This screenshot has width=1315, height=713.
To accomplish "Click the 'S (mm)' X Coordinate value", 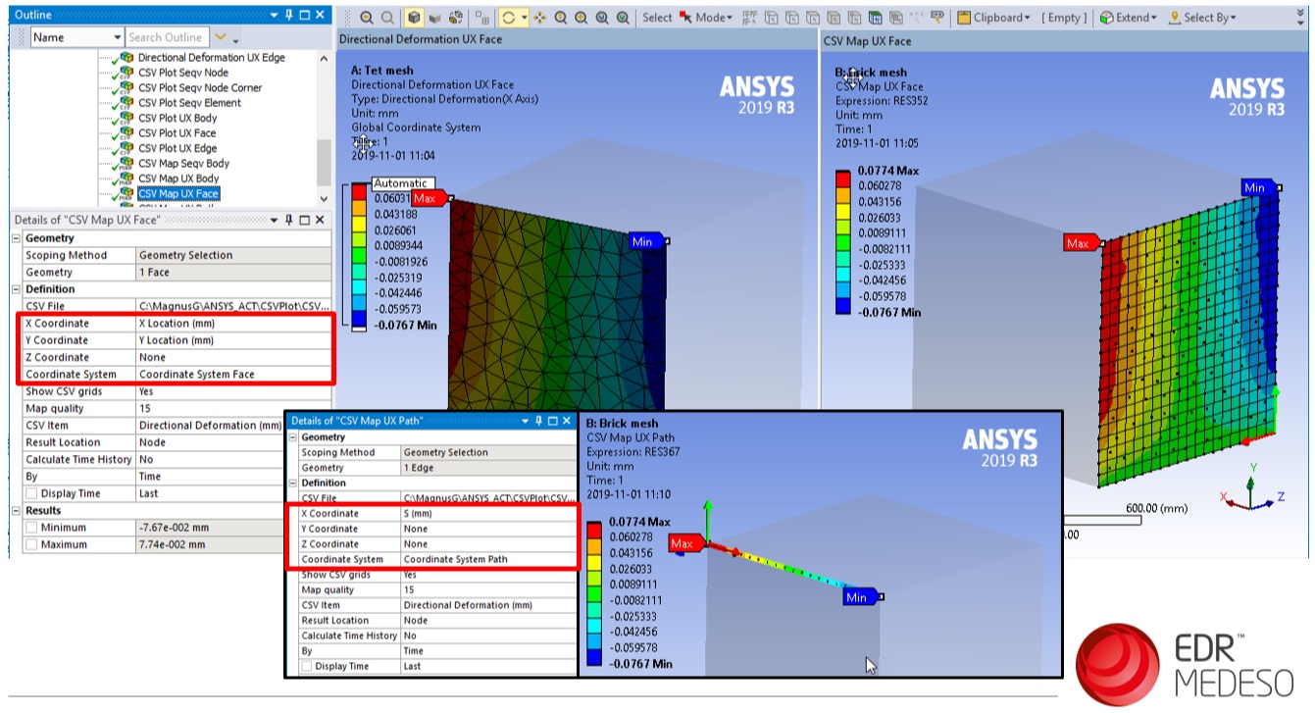I will coord(488,513).
